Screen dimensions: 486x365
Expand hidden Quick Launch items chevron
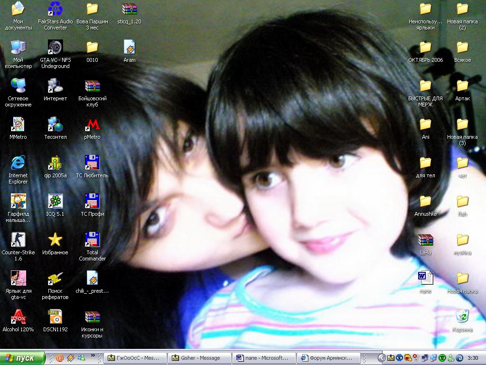coord(93,355)
